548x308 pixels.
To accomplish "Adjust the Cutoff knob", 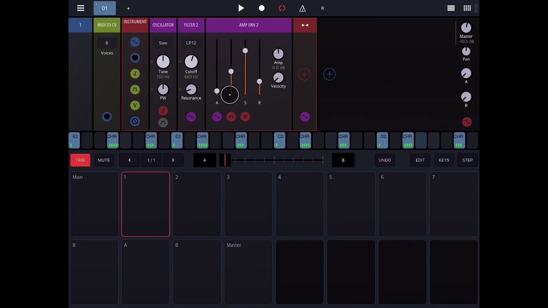I will (191, 62).
